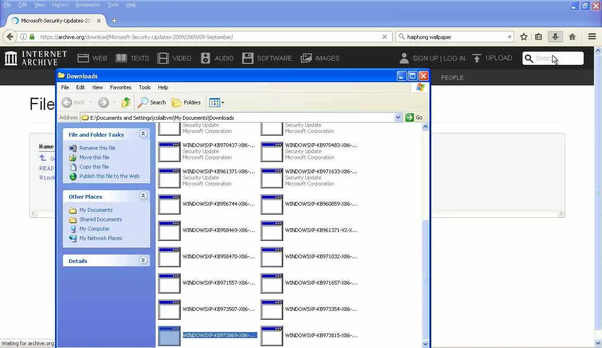Open Internet Archive WEB section
The image size is (602, 348).
pyautogui.click(x=93, y=58)
